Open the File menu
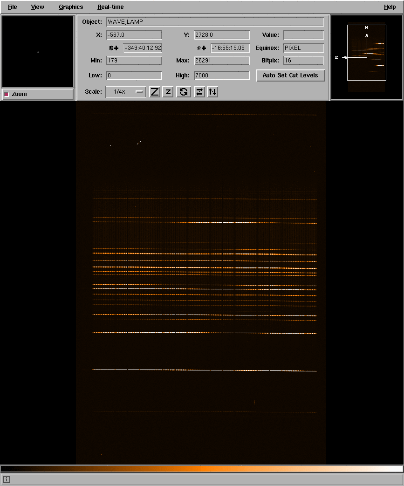 13,7
